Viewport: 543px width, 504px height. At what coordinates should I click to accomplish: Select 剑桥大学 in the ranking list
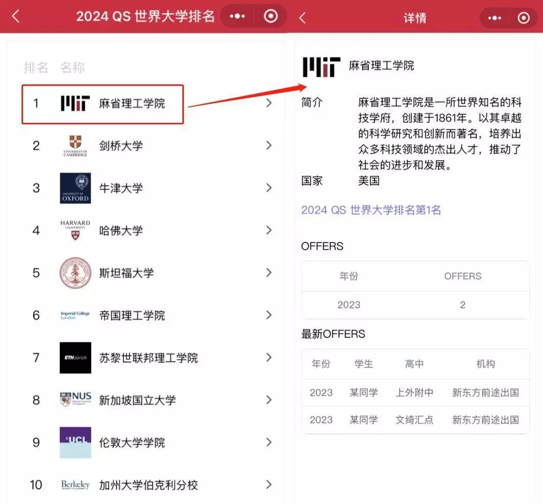pos(121,146)
